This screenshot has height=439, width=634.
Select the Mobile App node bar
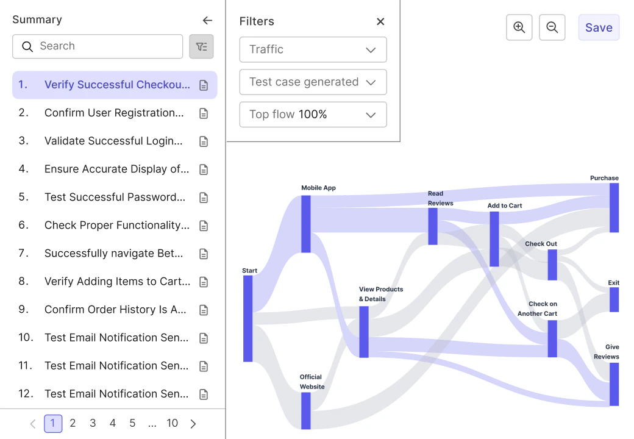pos(306,224)
